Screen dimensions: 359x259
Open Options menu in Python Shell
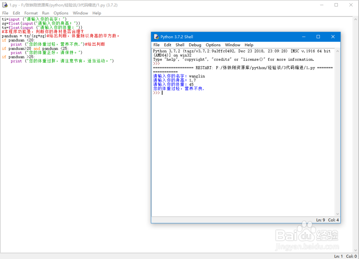213,45
